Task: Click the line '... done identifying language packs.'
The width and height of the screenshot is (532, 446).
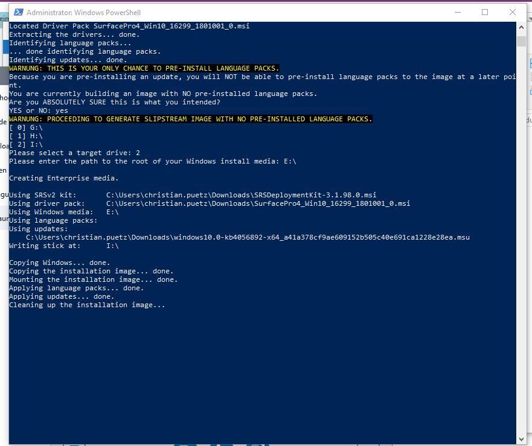Action: click(85, 51)
